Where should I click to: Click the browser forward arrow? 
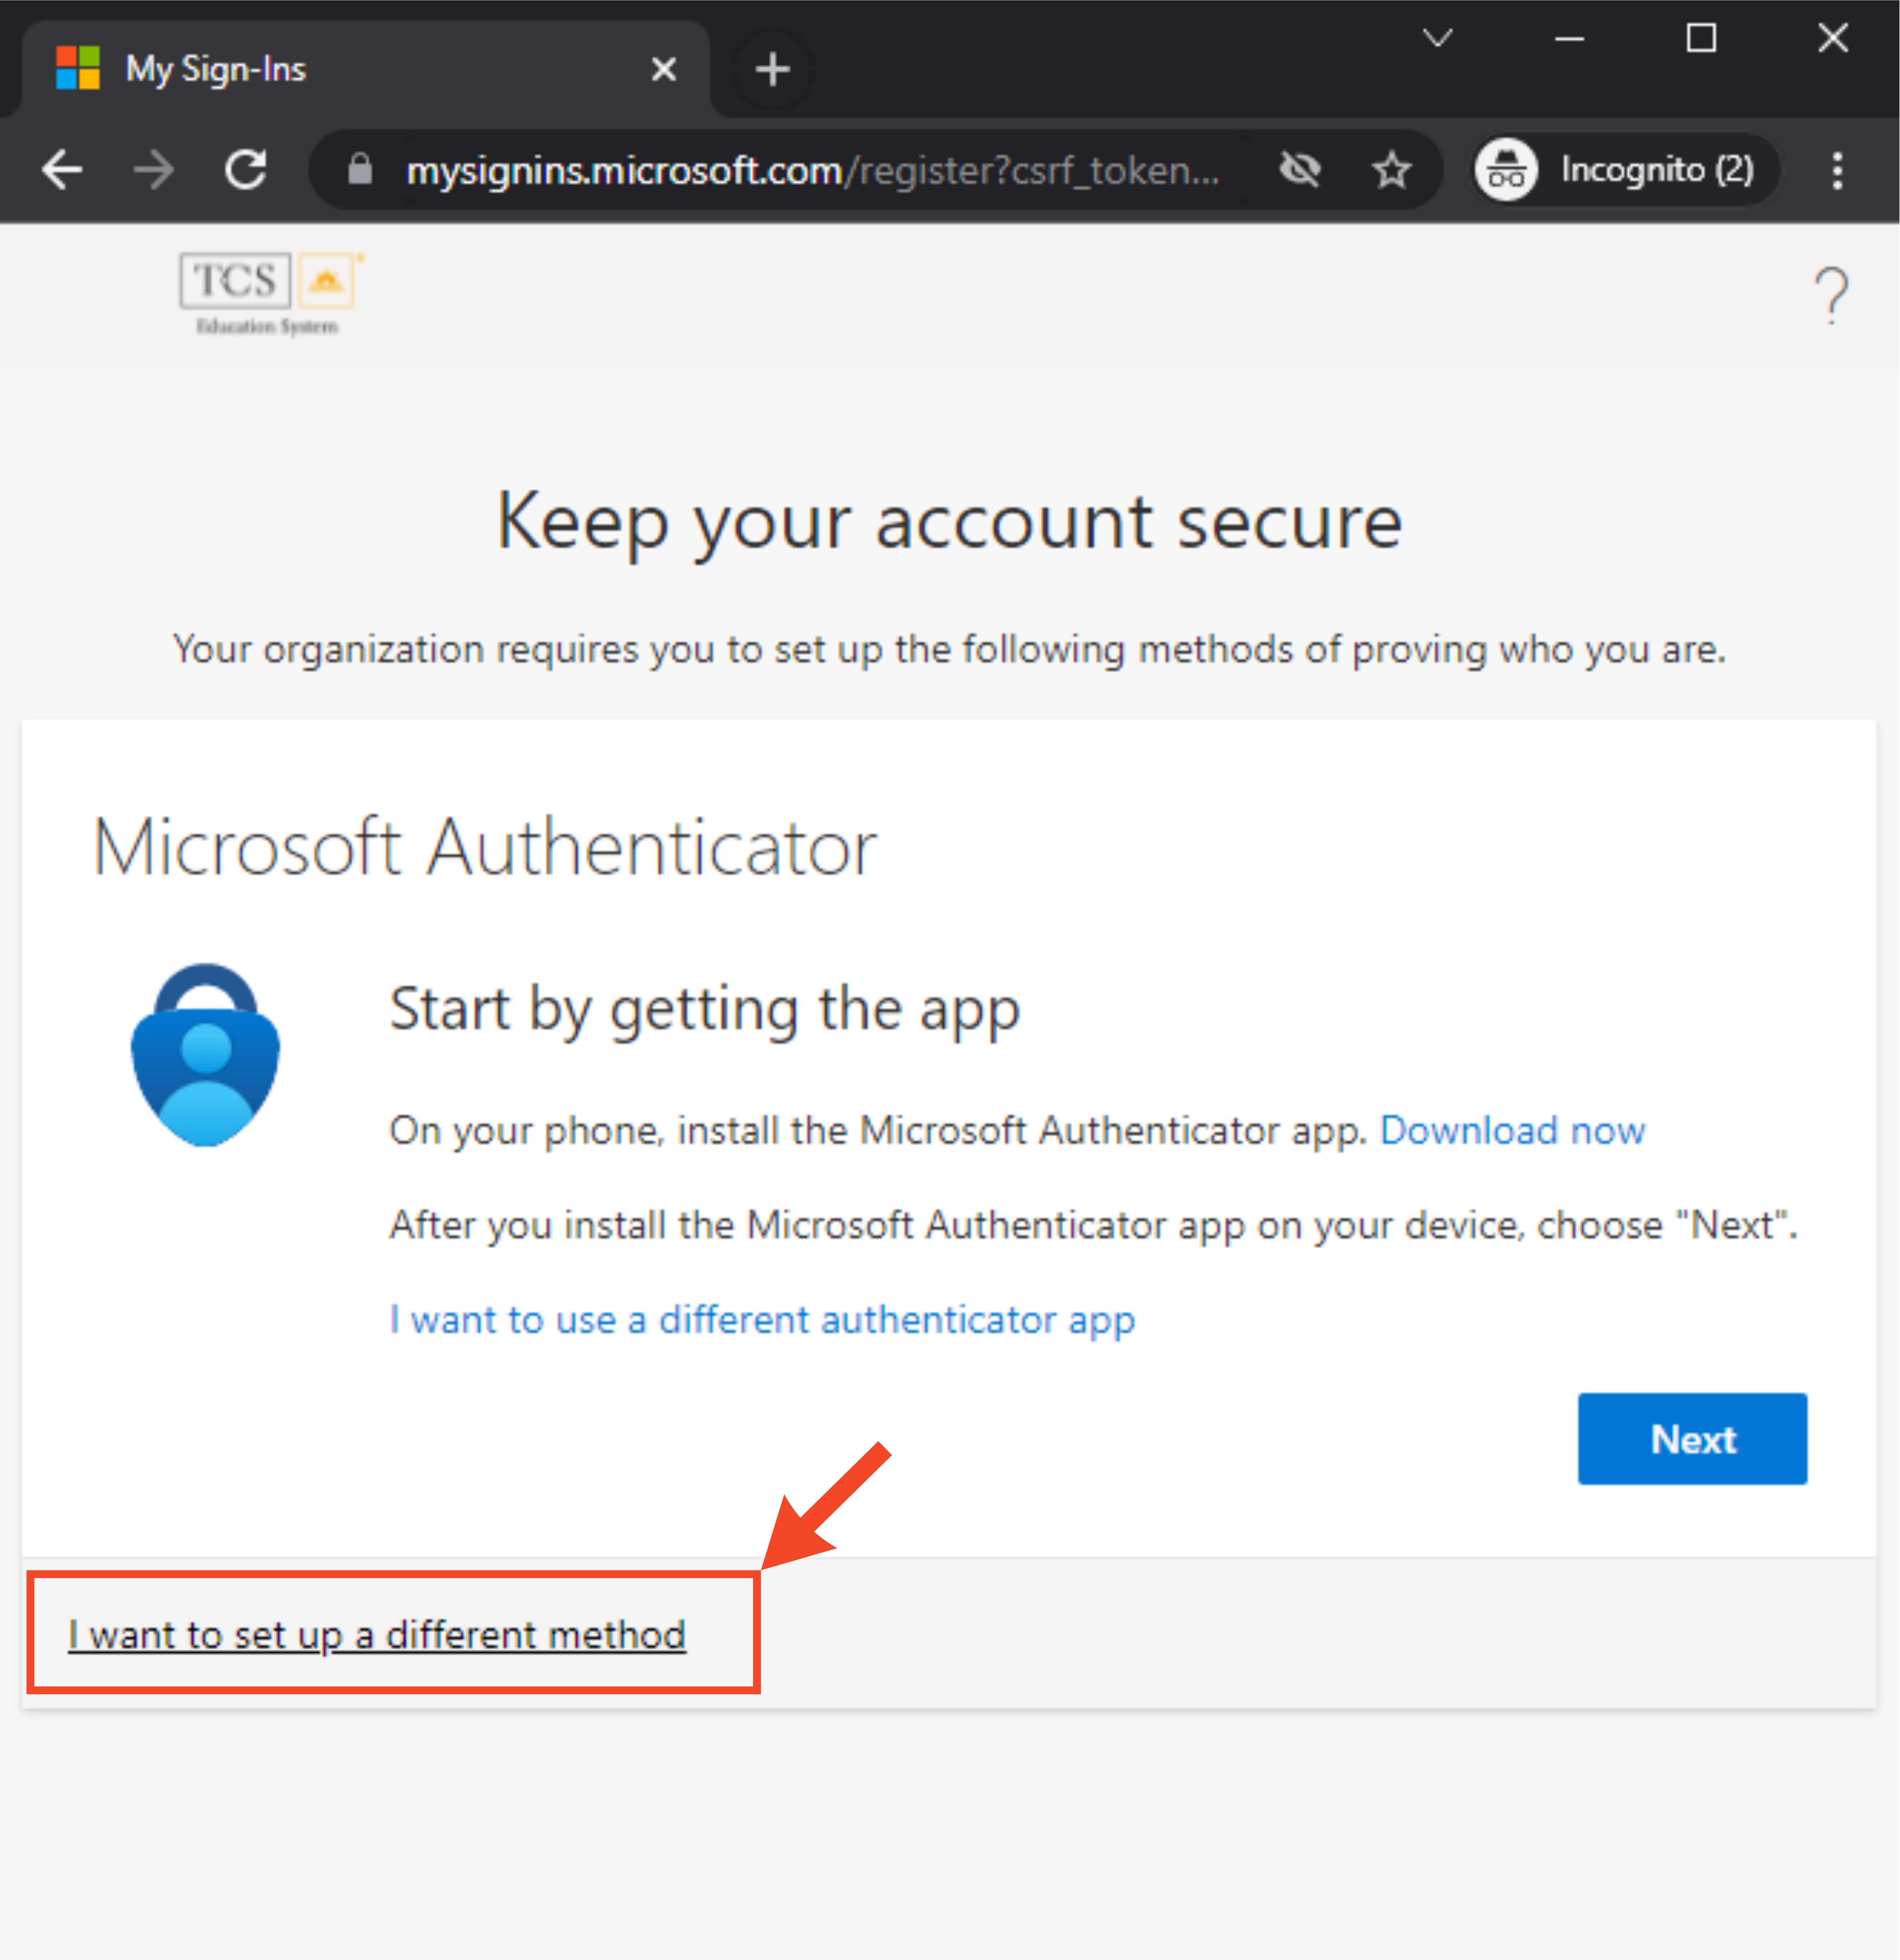154,170
